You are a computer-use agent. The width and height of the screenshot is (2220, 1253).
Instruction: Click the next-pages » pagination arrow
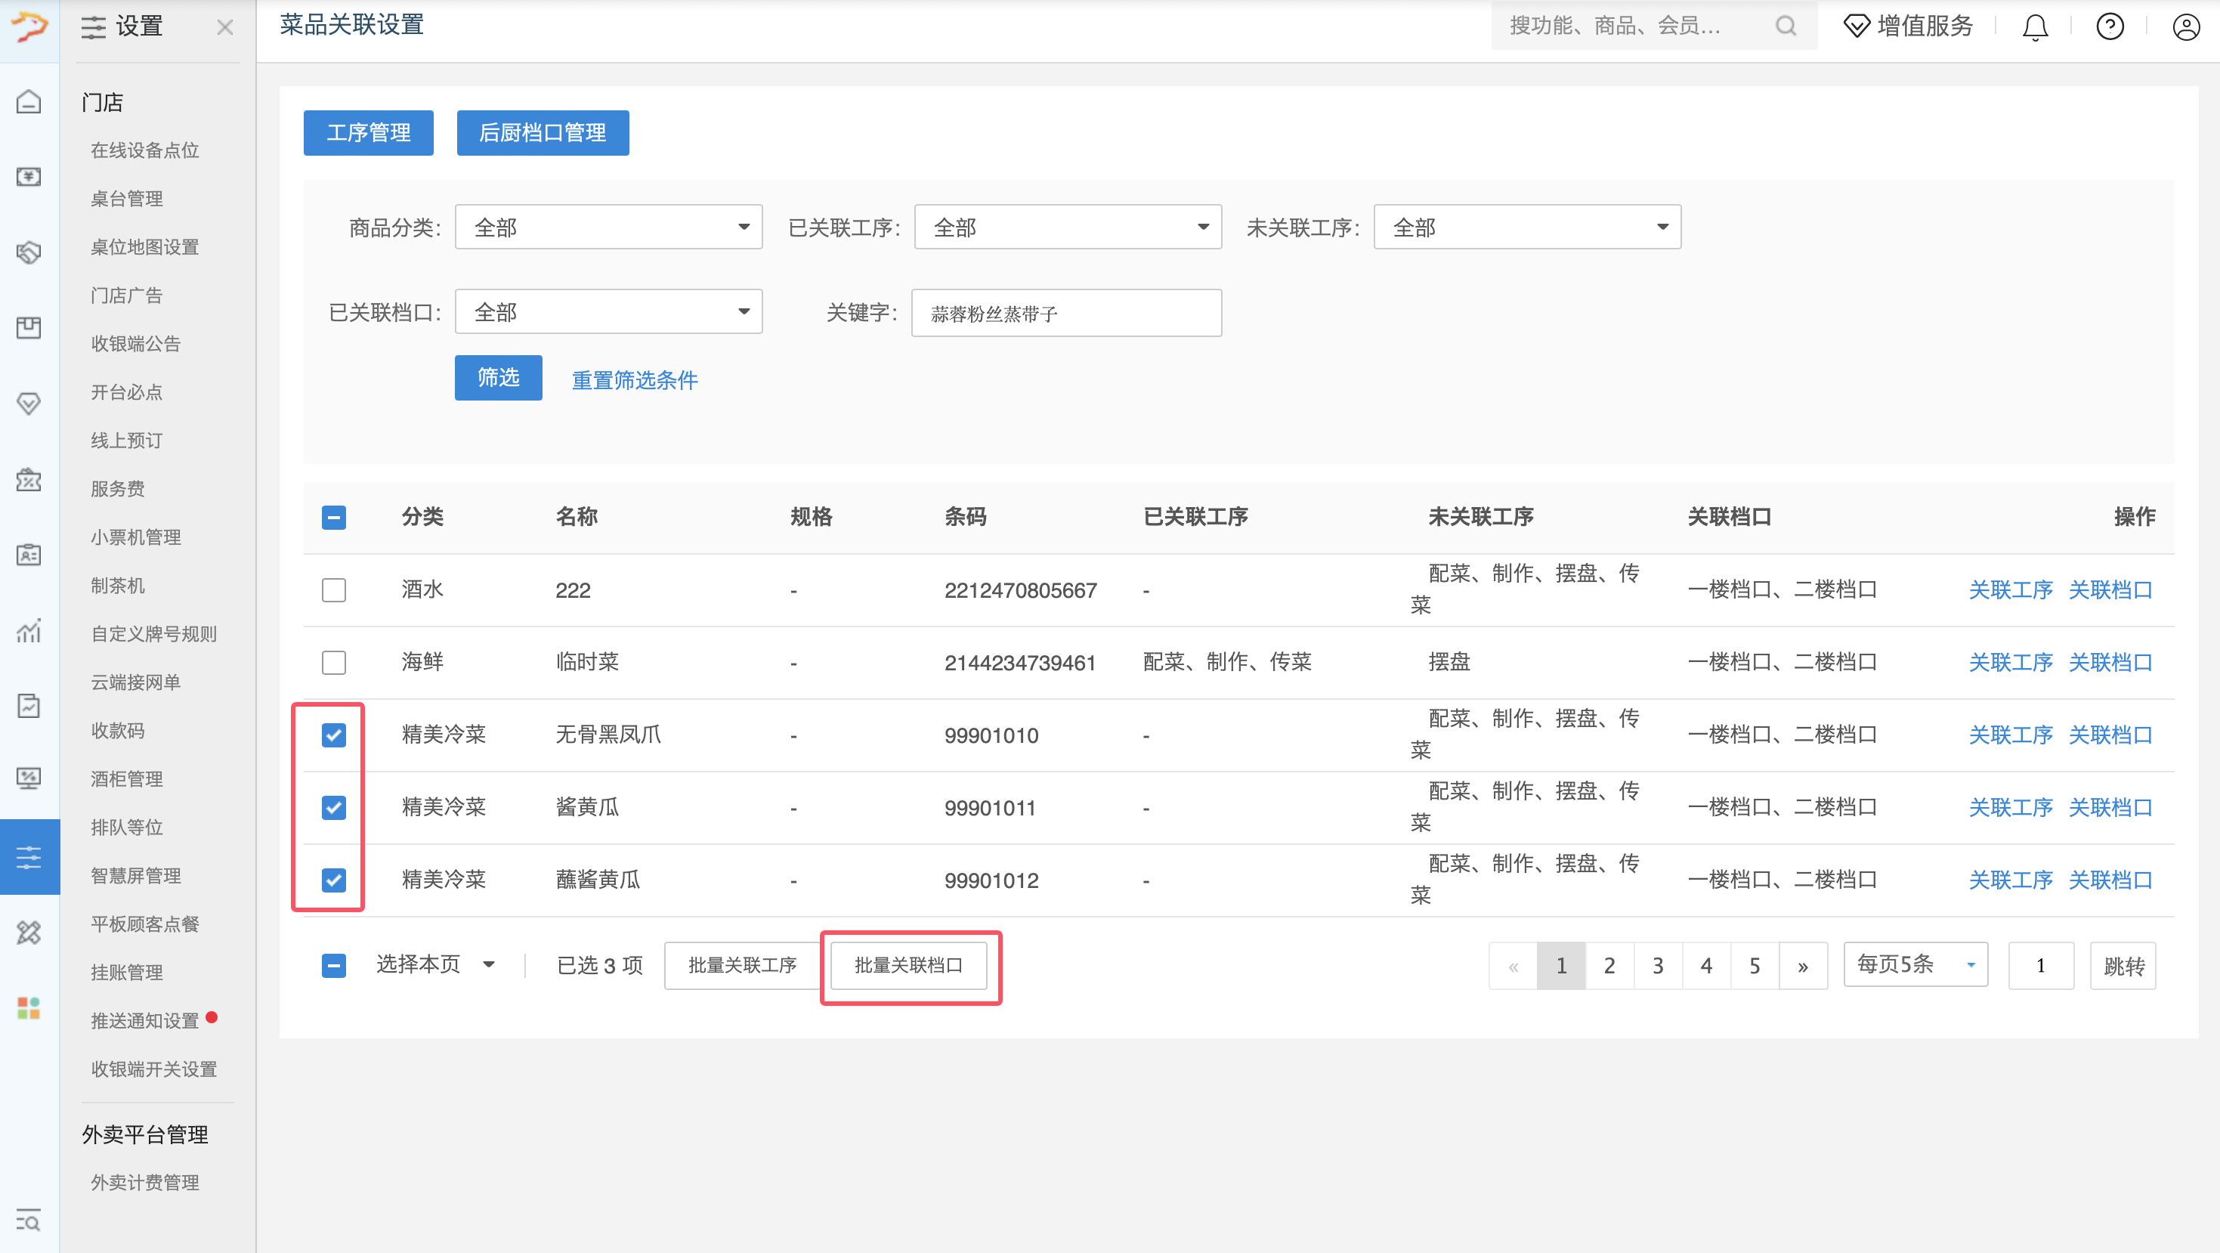pyautogui.click(x=1803, y=965)
